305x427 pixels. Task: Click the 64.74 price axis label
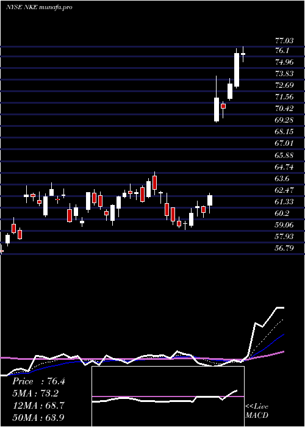(284, 167)
